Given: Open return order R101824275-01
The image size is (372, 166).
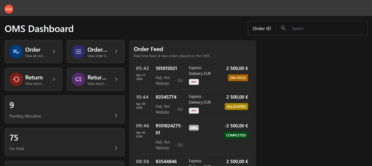Looking at the screenshot, I should point(169,129).
